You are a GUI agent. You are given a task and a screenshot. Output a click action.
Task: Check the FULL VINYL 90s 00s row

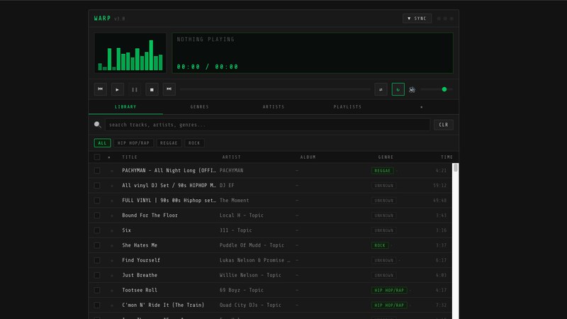tap(97, 201)
